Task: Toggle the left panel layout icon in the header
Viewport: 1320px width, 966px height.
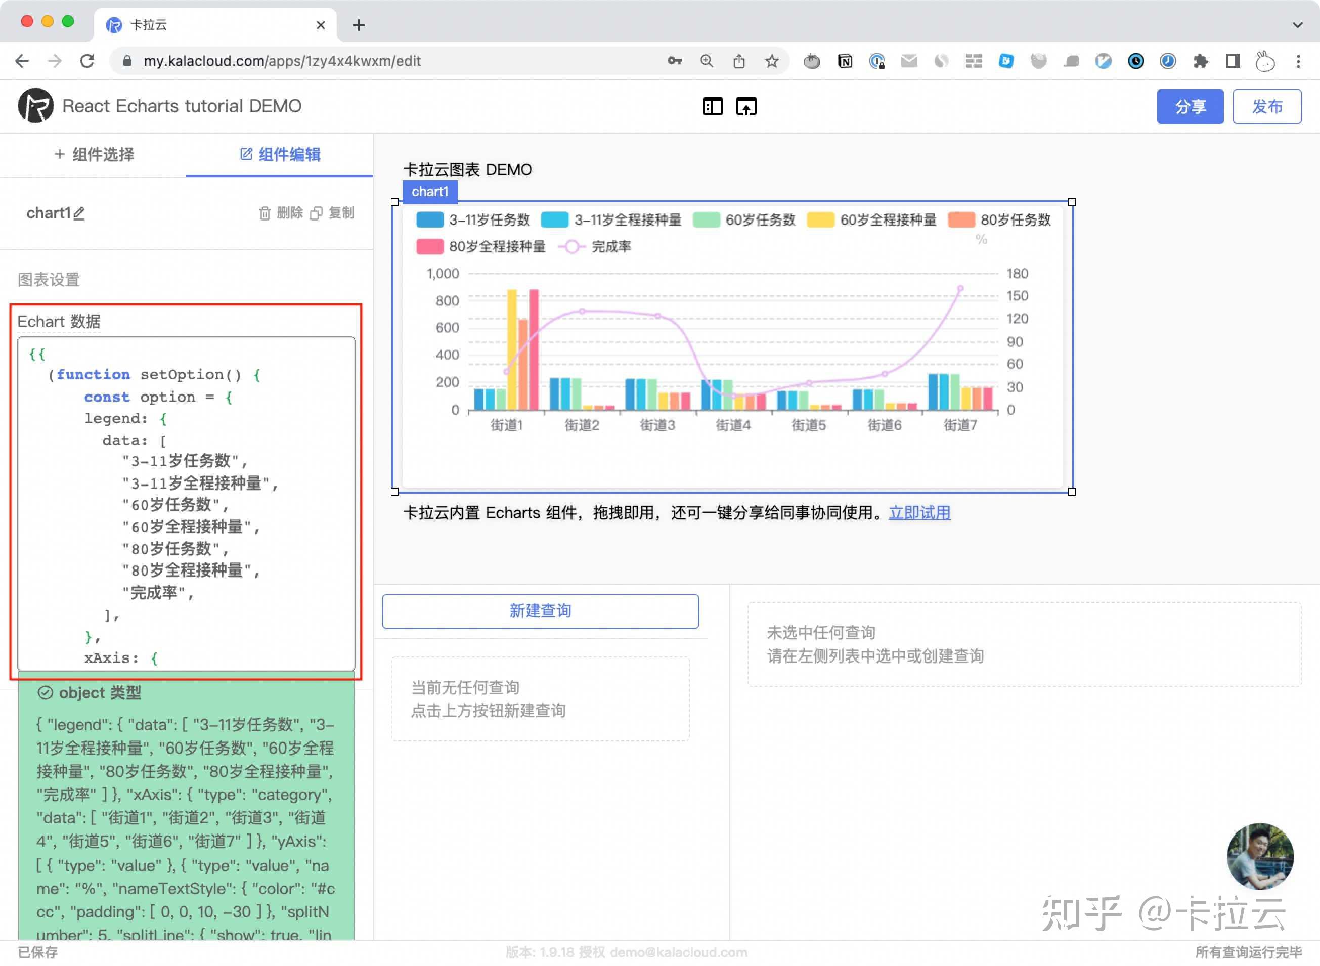Action: pos(713,106)
